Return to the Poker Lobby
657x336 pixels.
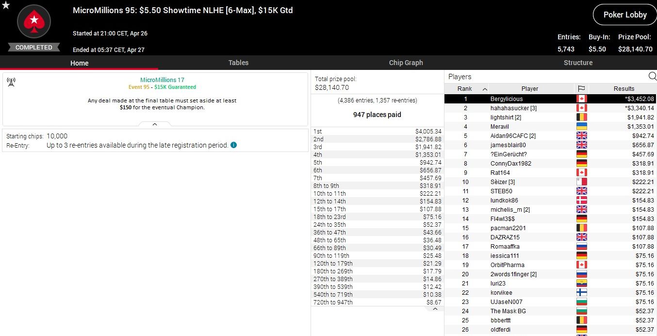pos(624,15)
